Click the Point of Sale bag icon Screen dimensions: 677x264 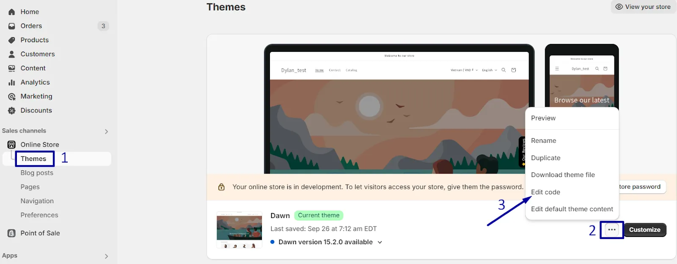12,233
